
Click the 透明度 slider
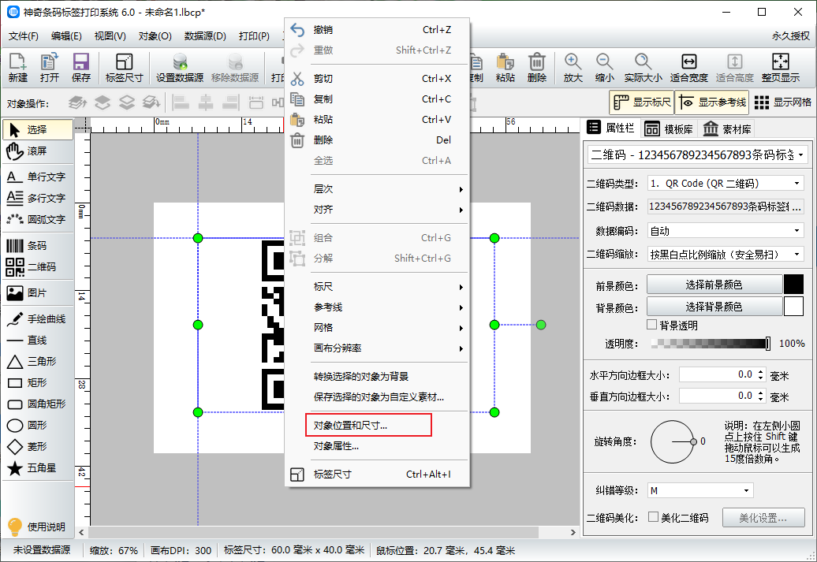point(711,343)
